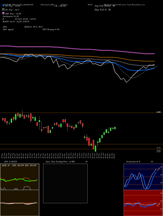Select the '200 Day = 14.96' legend text
Screen dimensions: 163x216
13,14
